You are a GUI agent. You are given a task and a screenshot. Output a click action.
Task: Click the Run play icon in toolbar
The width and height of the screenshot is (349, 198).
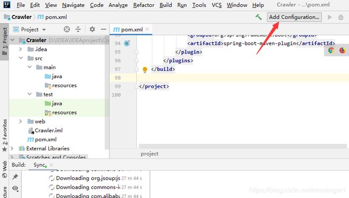(330, 17)
